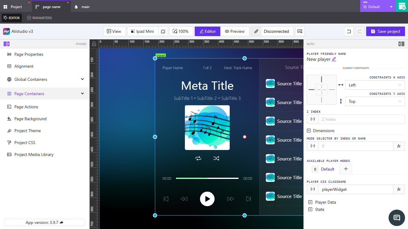Open the main tab

(x=82, y=7)
